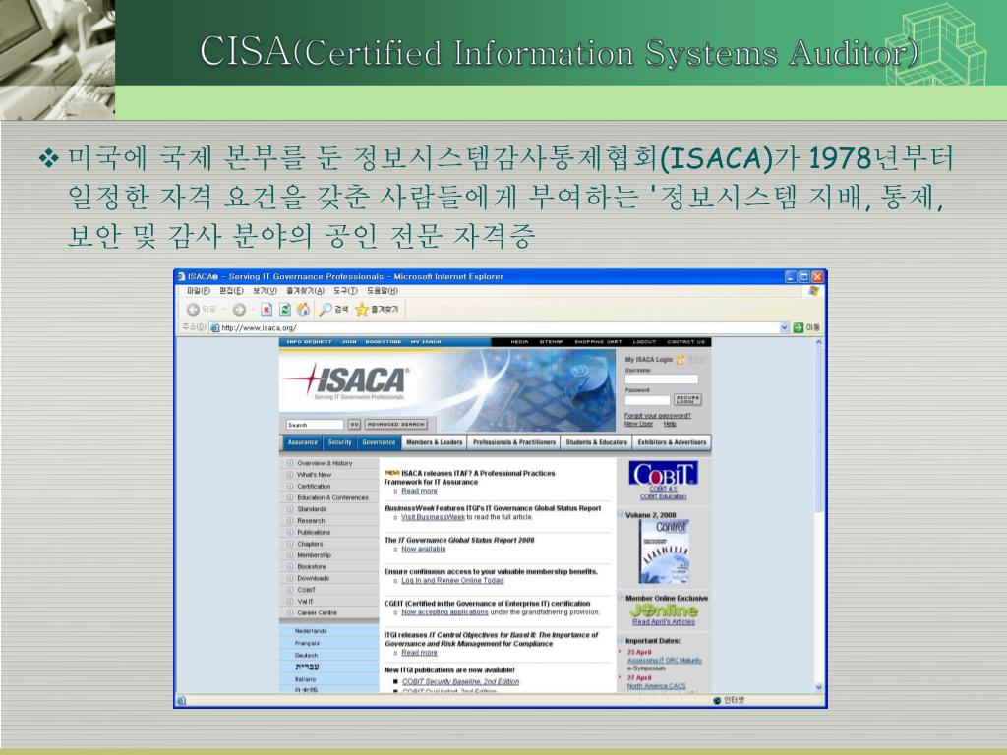1007x755 pixels.
Task: Open Membership in the left sidebar
Action: point(314,555)
